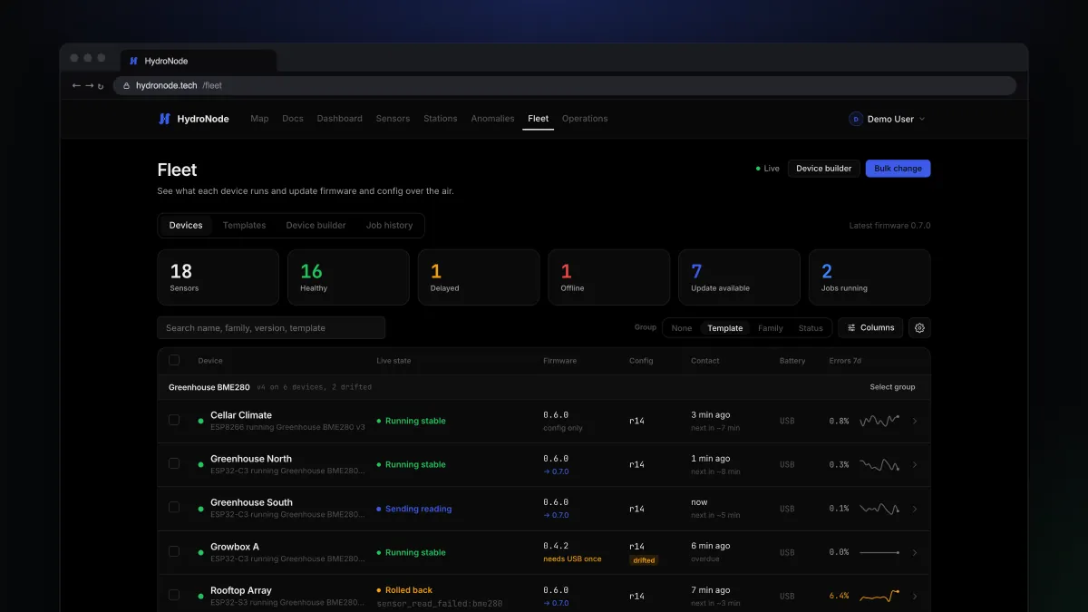Click the 18 Sensors stat card
Screen dimensions: 1088x612
click(219, 277)
